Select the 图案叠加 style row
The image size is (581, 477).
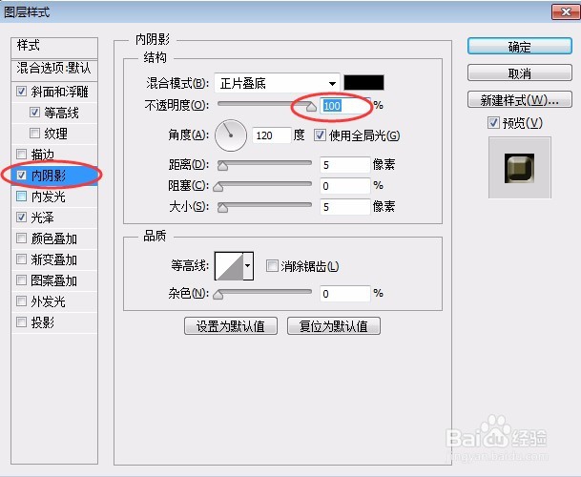54,280
